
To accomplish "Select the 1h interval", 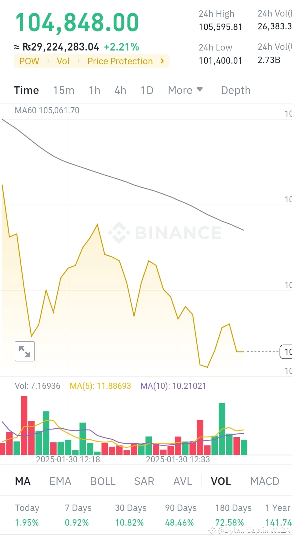I will 94,90.
